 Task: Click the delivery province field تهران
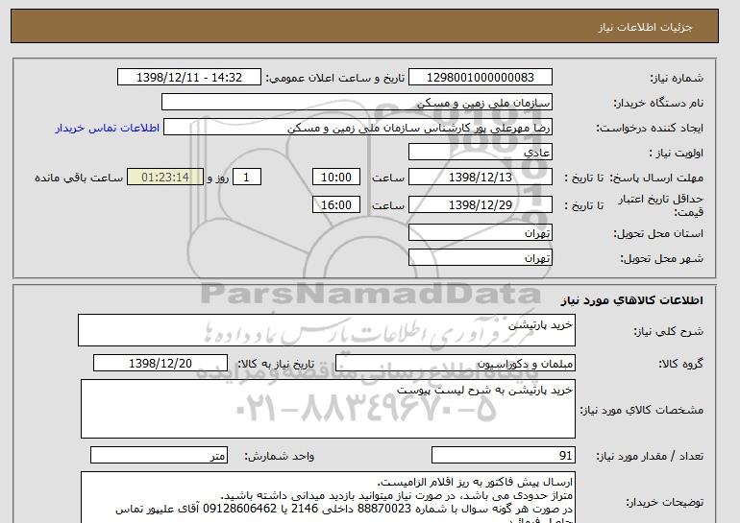[480, 233]
